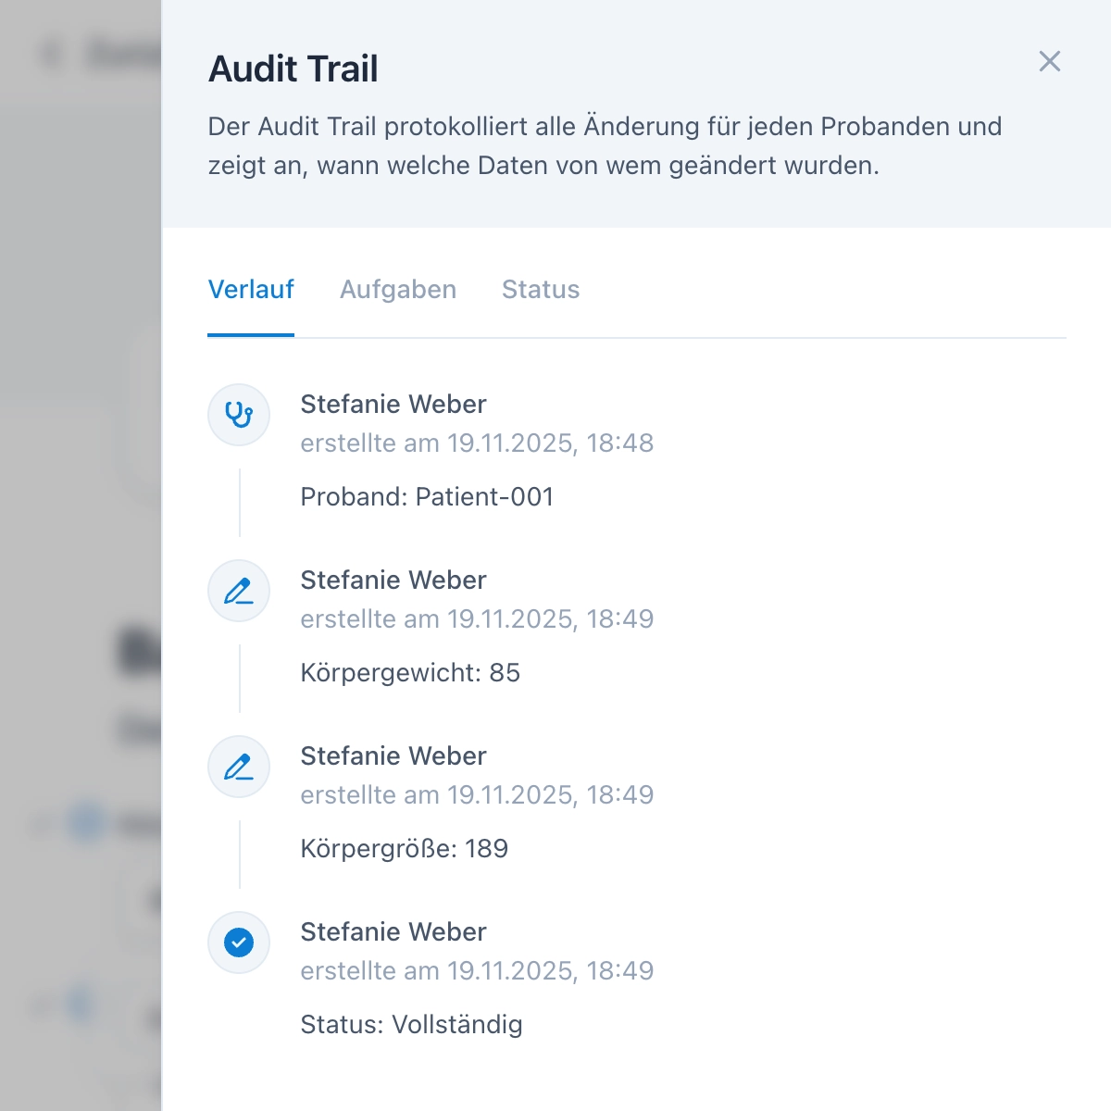The height and width of the screenshot is (1111, 1111).
Task: Click the Audit Trail panel heading
Action: 293,68
